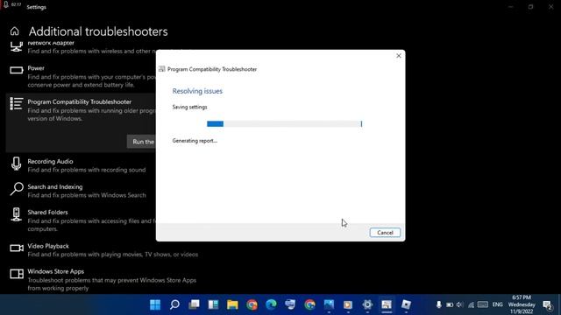The height and width of the screenshot is (315, 561).
Task: Restore down the Settings window
Action: [x=531, y=7]
